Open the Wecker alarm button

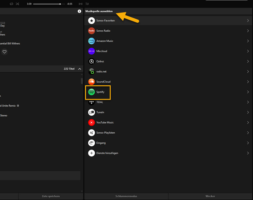coord(210,196)
